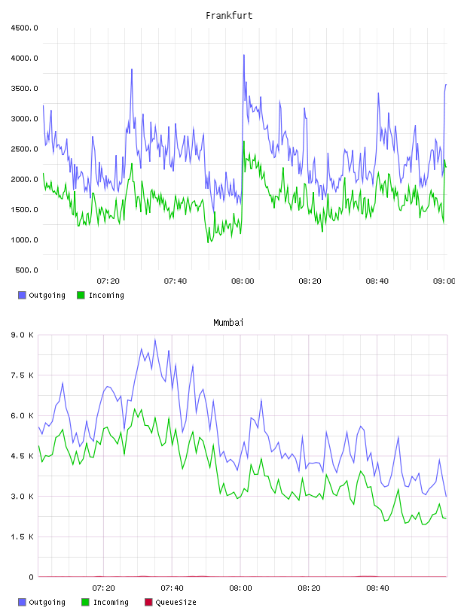Screen dimensions: 458x614
Task: Click the 3000.0 y-axis label in Frankfurt
Action: pyautogui.click(x=24, y=119)
